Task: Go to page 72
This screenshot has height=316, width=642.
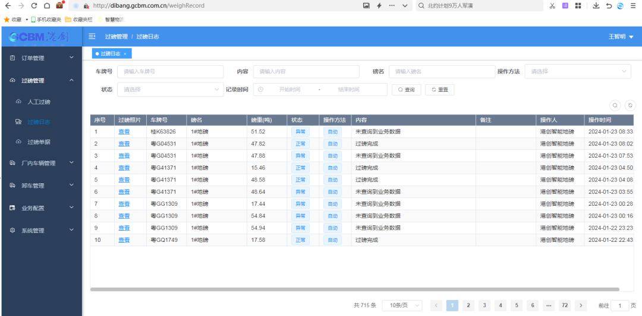Action: click(x=565, y=305)
